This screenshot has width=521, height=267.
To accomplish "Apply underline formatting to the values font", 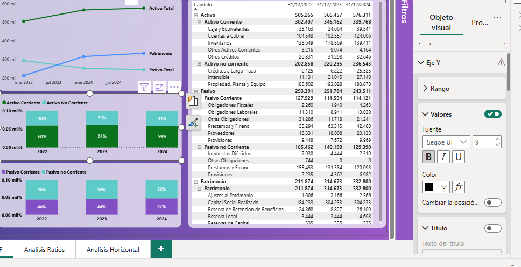I will click(458, 157).
